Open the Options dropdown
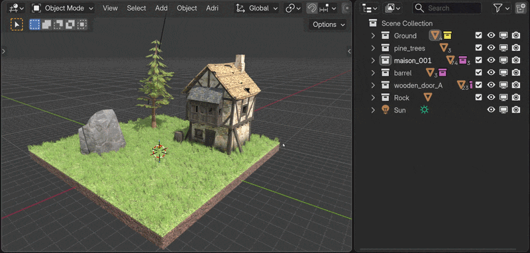 (x=328, y=25)
